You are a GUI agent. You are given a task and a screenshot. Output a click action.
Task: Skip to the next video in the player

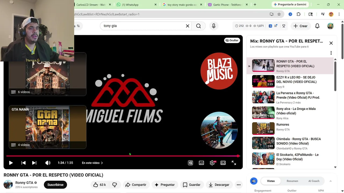pyautogui.click(x=34, y=163)
